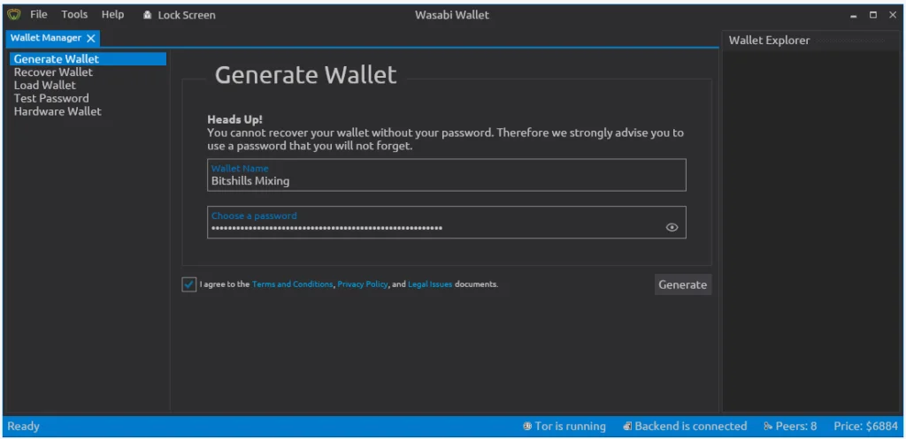Click the Price: $6884 status
906x439 pixels.
tap(865, 427)
